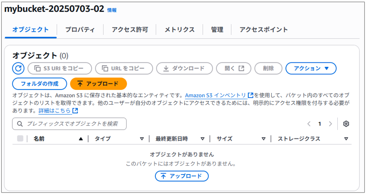Open table preferences via the gear icon
Screen dimensions: 366x194
(346, 124)
